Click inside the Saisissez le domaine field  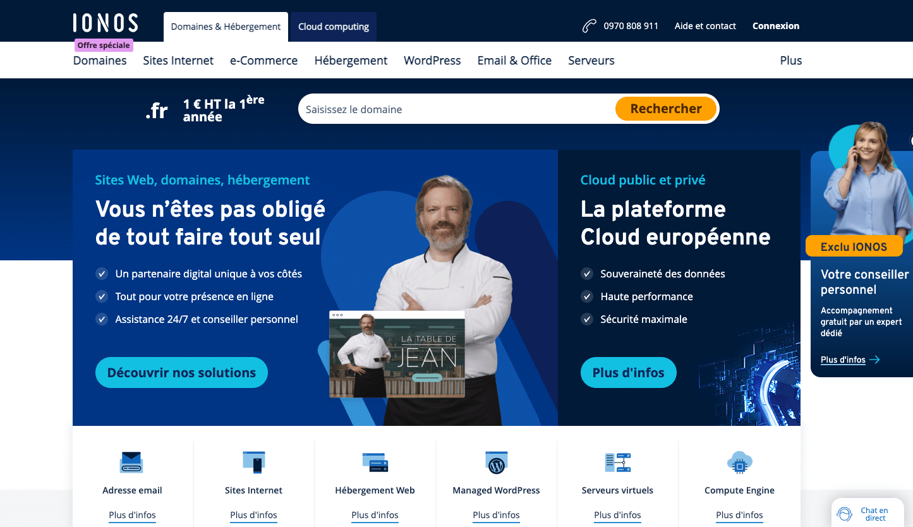click(x=455, y=109)
